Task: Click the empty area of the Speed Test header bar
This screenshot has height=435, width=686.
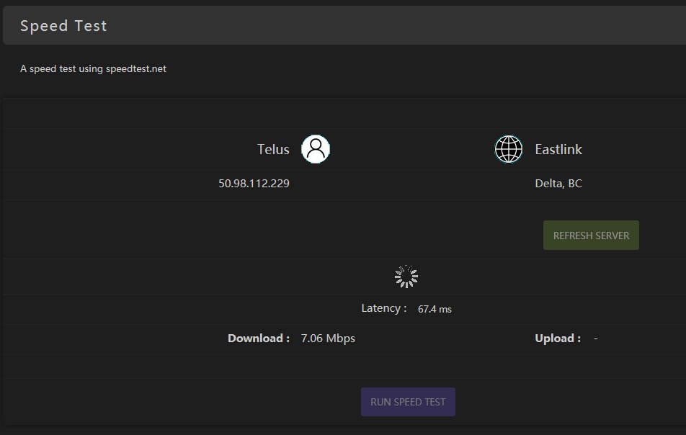Action: coord(396,26)
